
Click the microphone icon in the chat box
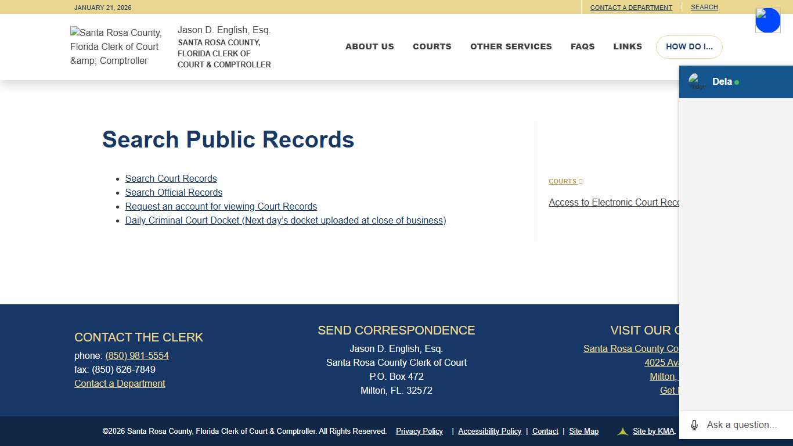coord(693,425)
